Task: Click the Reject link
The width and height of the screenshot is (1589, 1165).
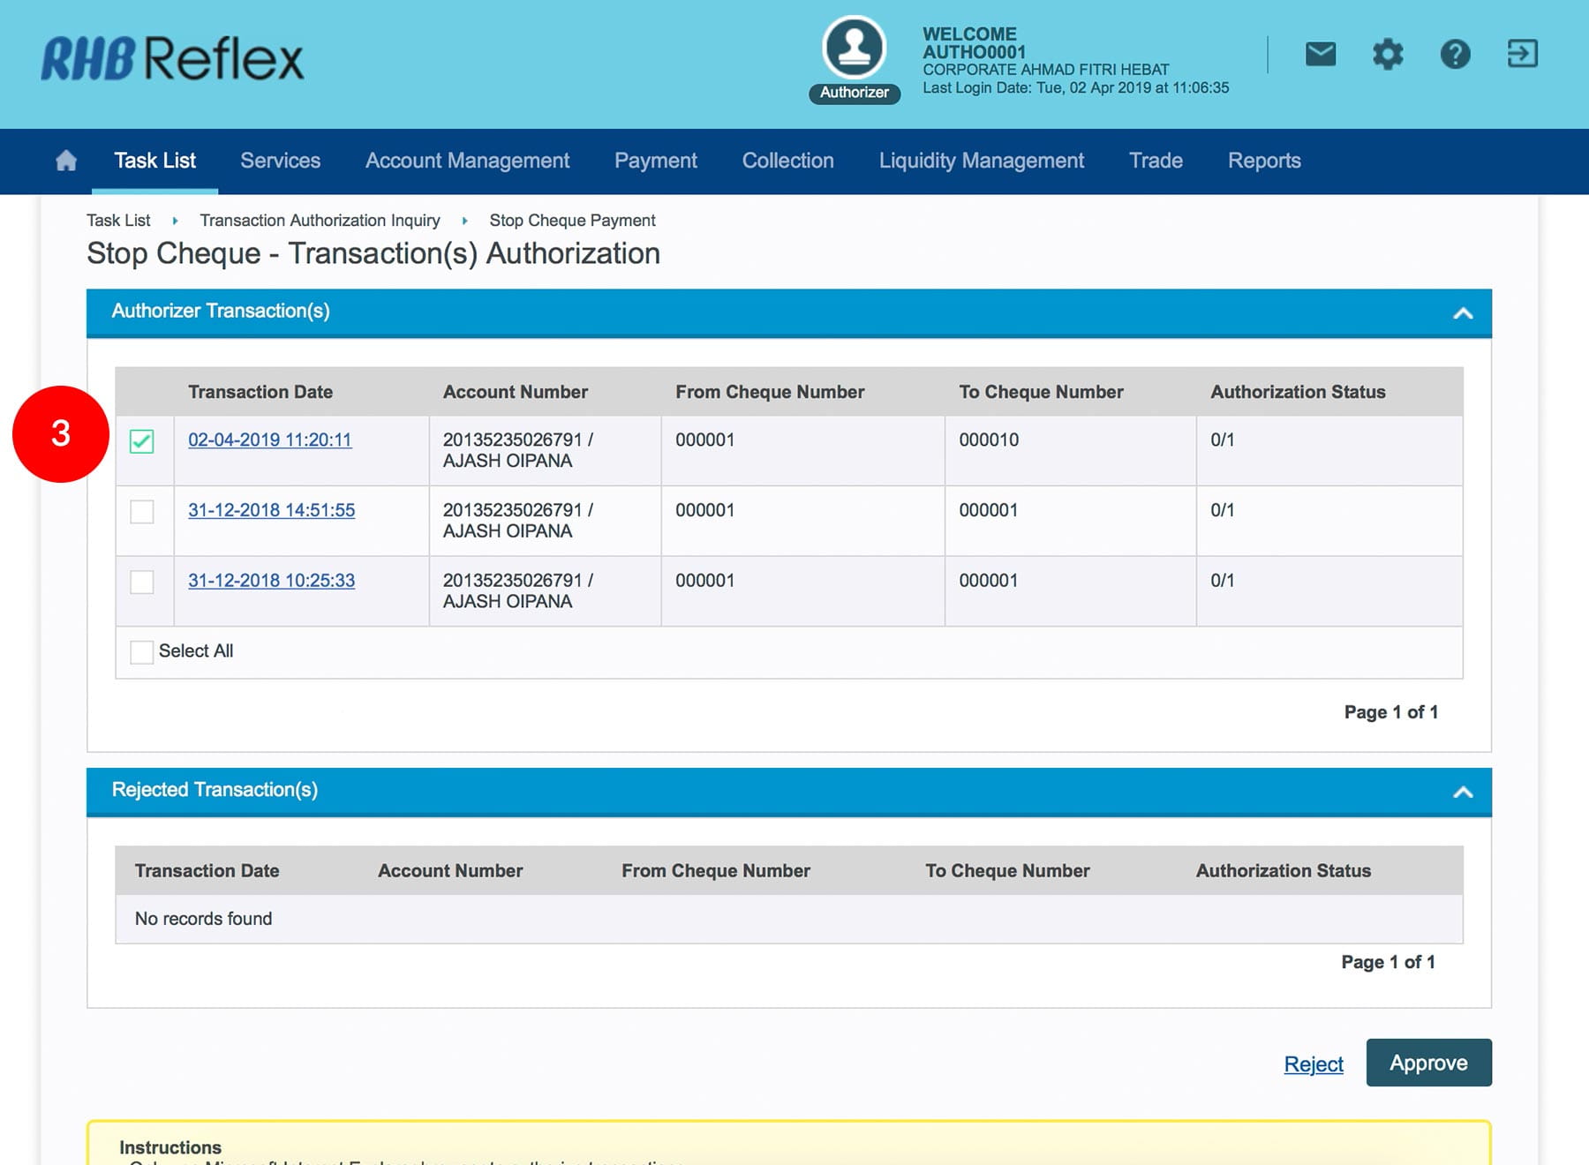Action: 1313,1064
